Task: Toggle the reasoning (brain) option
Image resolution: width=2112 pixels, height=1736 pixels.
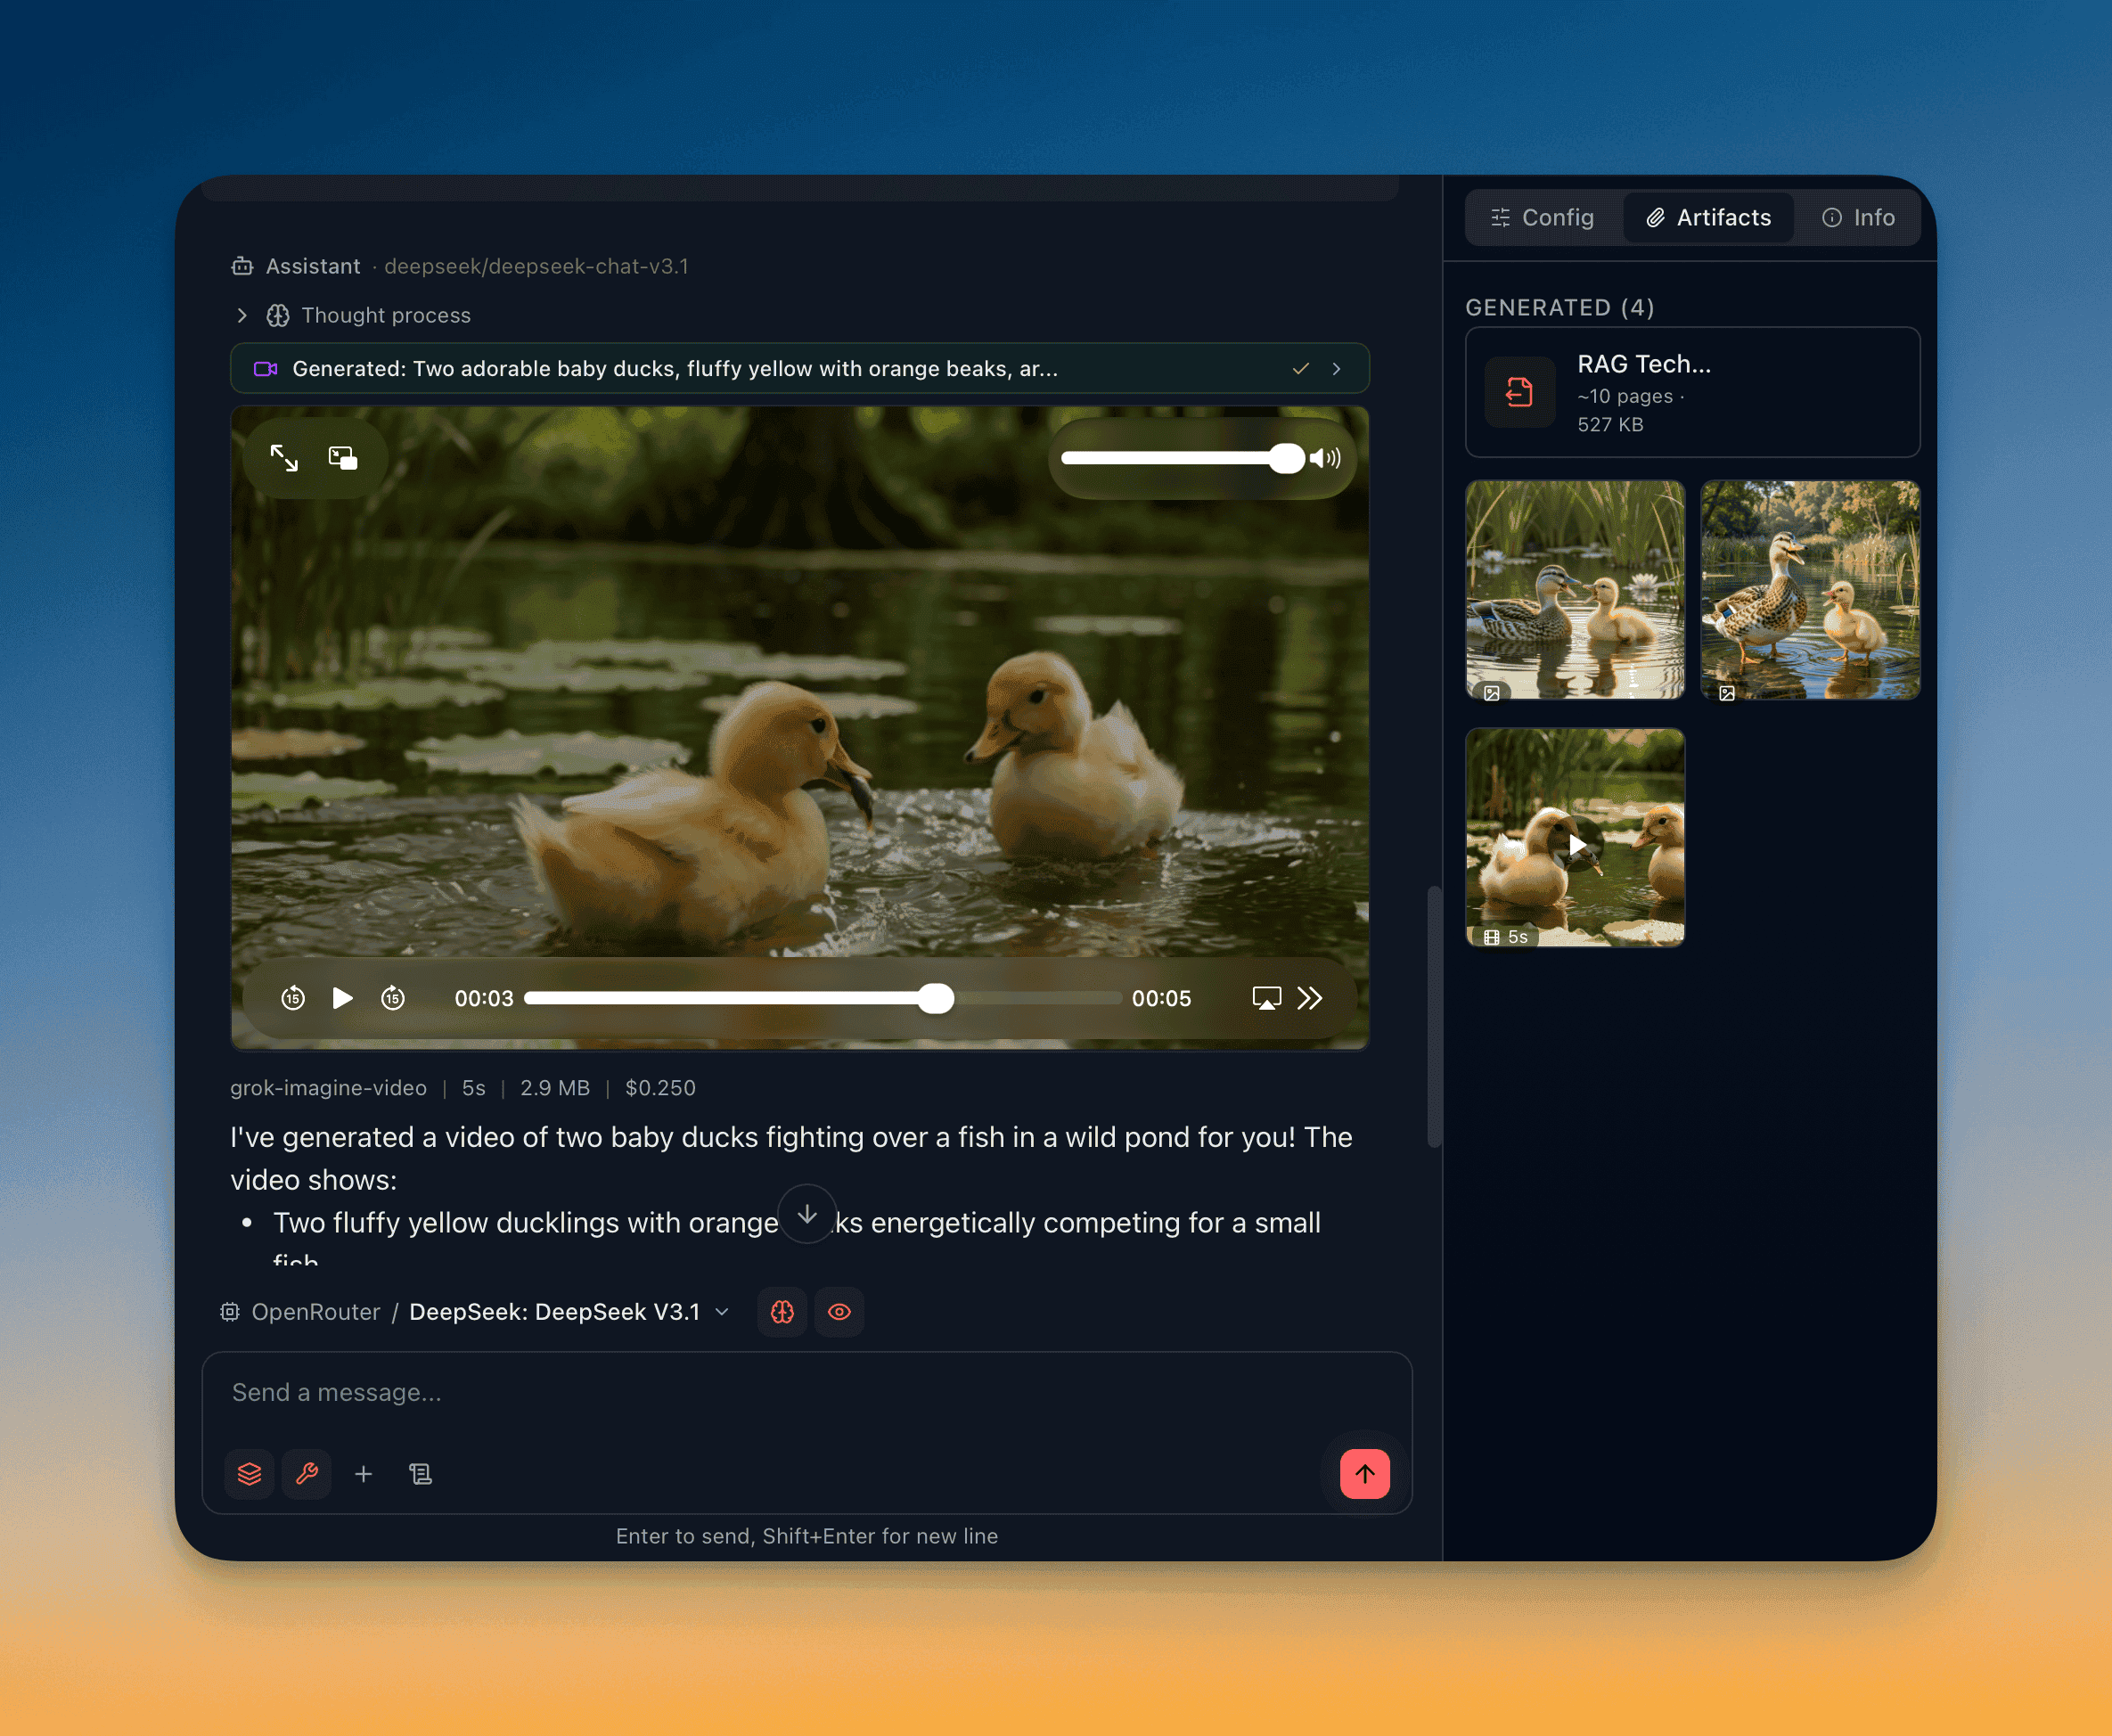Action: pyautogui.click(x=782, y=1311)
